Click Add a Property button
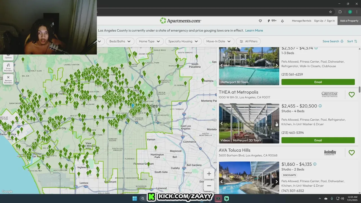Viewport: 361px width, 203px height. pyautogui.click(x=349, y=21)
